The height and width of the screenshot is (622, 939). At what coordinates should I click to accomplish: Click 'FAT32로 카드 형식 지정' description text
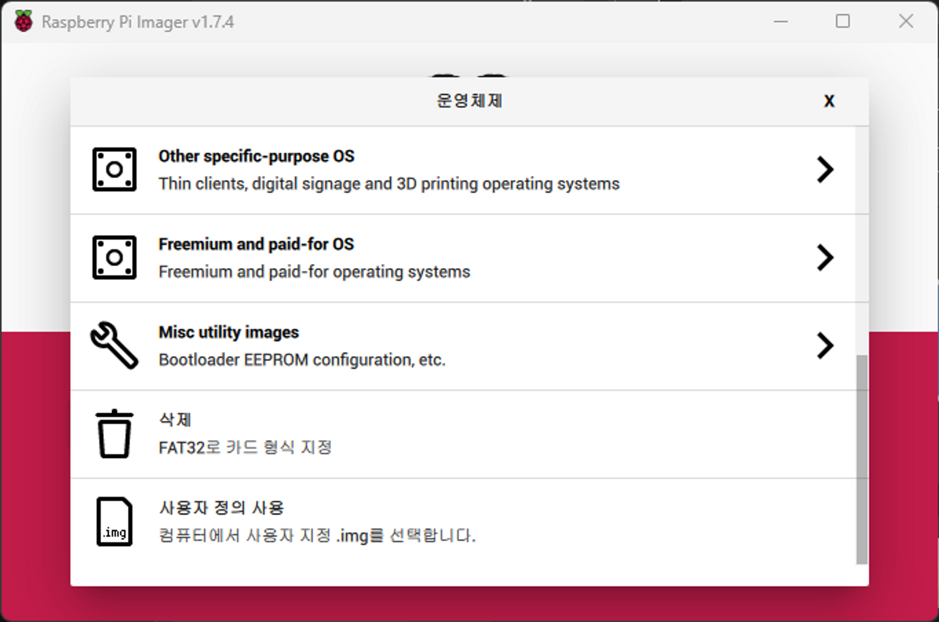click(x=245, y=448)
